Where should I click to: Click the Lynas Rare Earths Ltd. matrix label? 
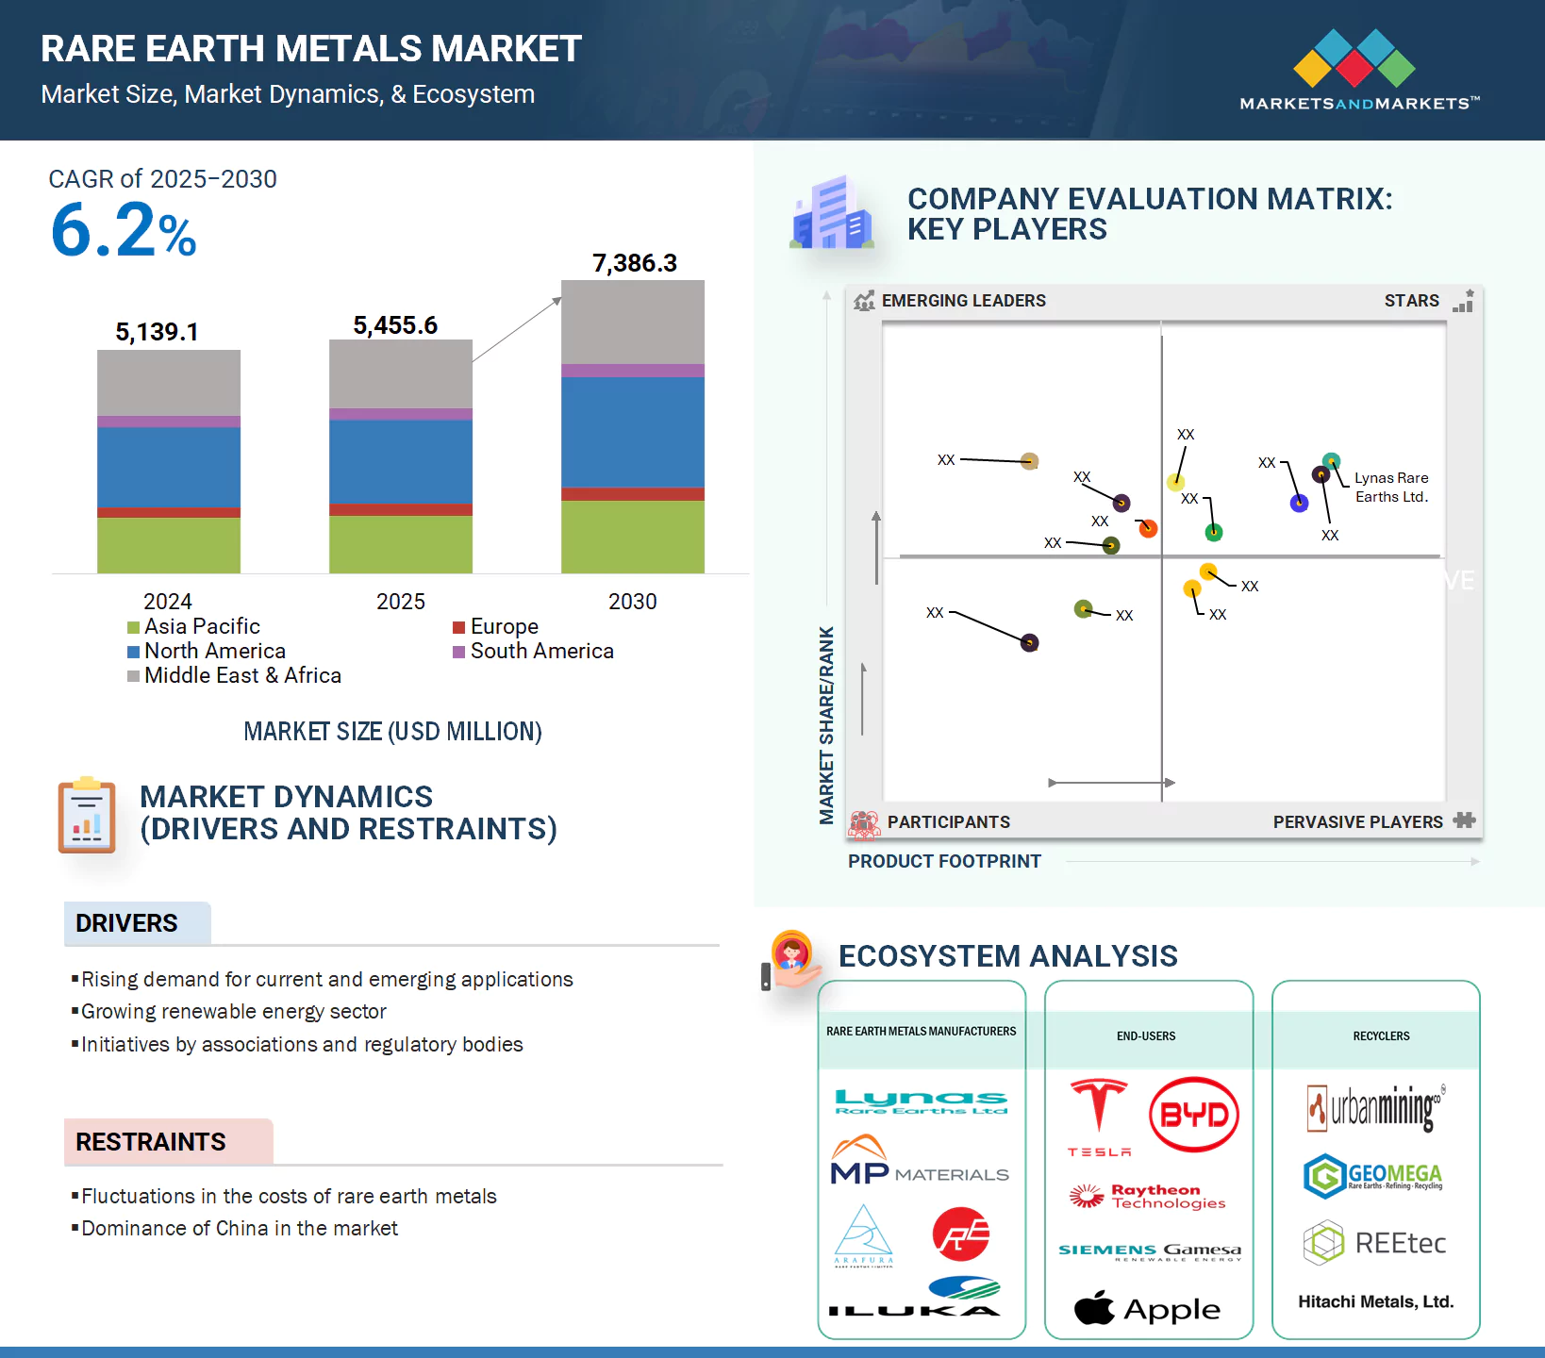pos(1391,488)
